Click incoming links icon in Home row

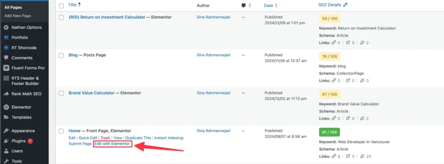coord(362,156)
